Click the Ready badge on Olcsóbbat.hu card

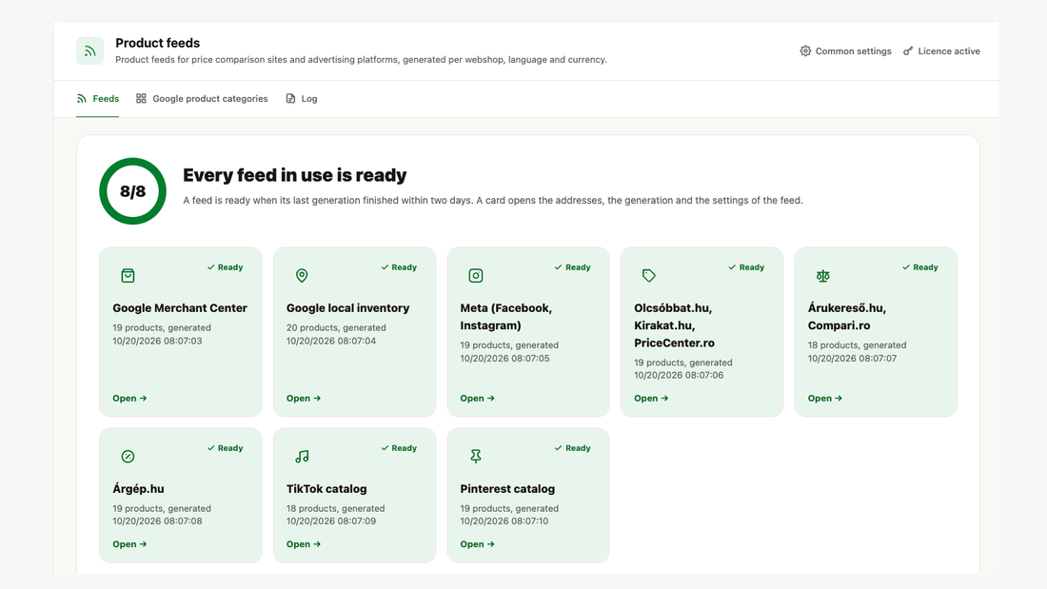tap(746, 267)
